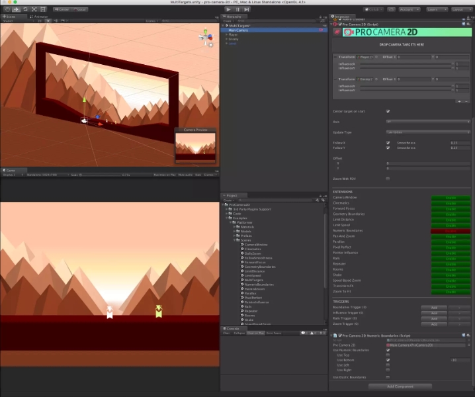Image resolution: width=475 pixels, height=397 pixels.
Task: Open the Update Type dropdown
Action: [428, 132]
